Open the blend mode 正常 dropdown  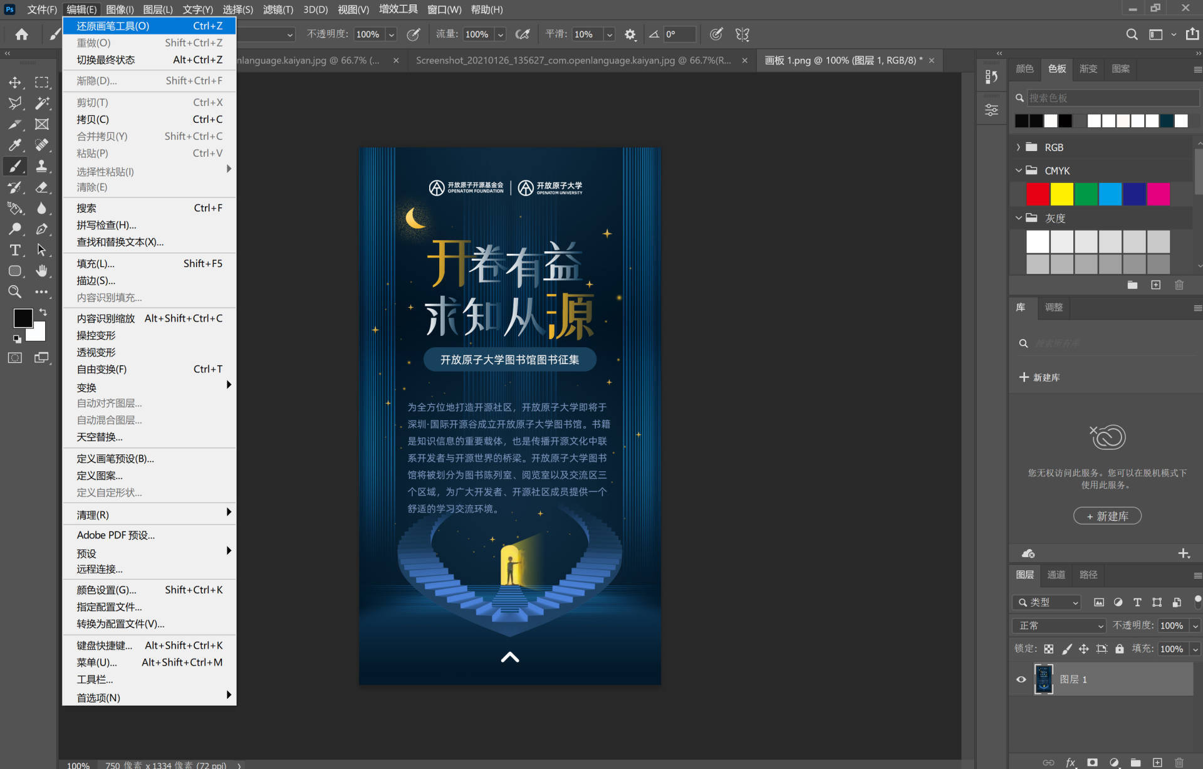point(1059,625)
